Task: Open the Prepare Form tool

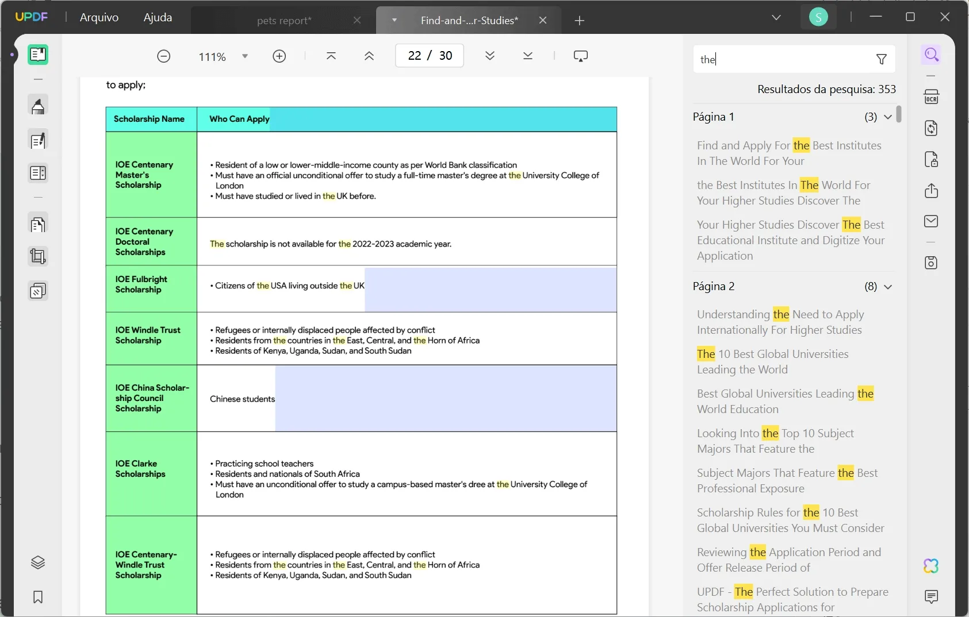Action: pyautogui.click(x=38, y=173)
